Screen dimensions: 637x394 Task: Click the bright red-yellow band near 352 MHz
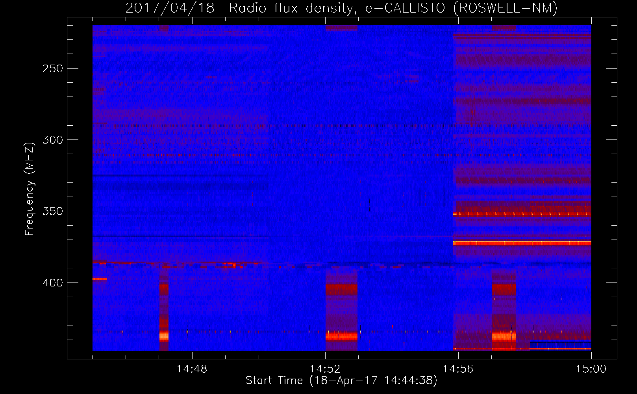pyautogui.click(x=522, y=214)
